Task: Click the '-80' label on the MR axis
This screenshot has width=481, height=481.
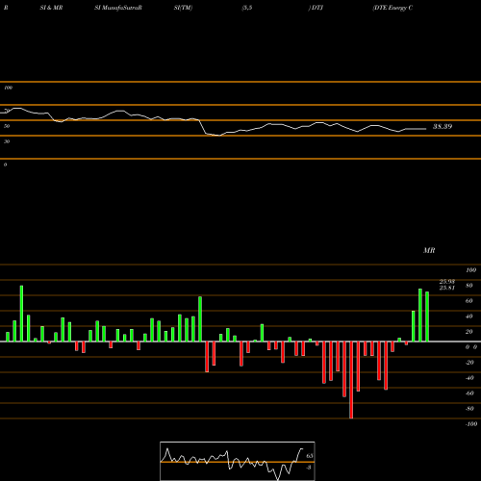Action: coord(469,409)
